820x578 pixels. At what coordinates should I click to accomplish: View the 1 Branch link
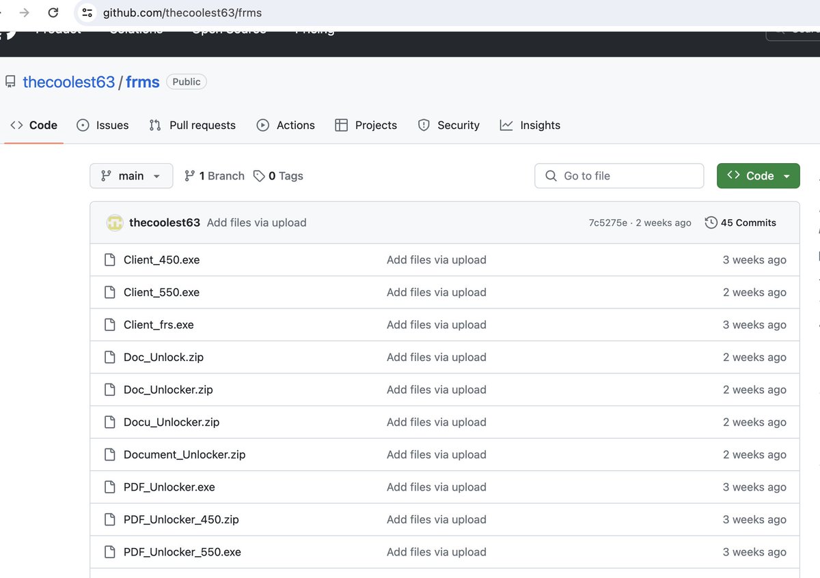pos(215,175)
